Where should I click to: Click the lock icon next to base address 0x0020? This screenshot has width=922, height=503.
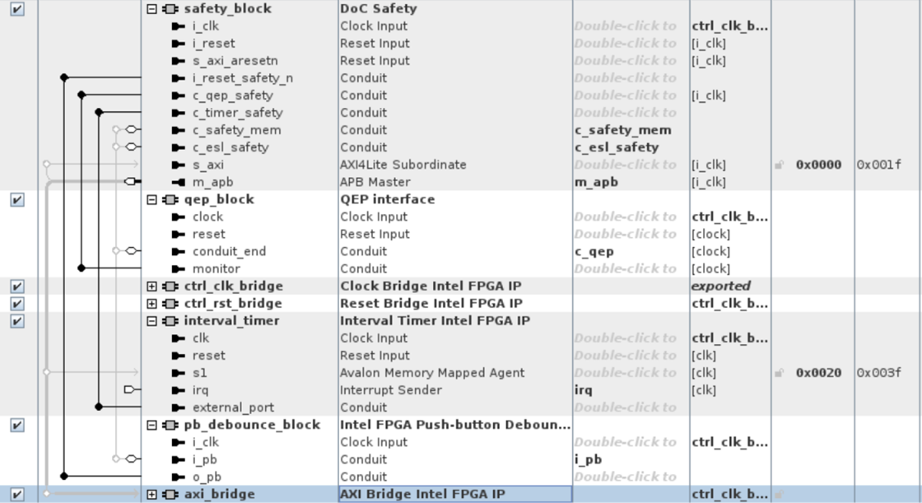(x=779, y=373)
